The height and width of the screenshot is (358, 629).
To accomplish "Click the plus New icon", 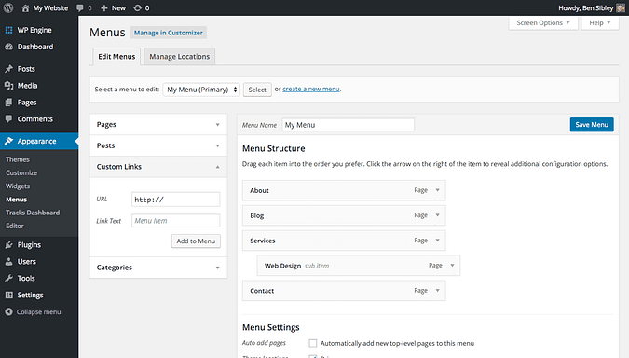I will pos(103,8).
